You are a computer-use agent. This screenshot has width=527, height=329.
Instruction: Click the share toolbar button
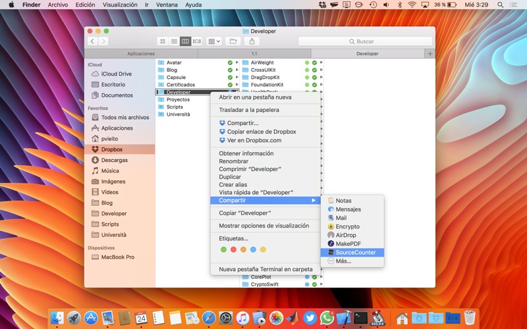[252, 41]
